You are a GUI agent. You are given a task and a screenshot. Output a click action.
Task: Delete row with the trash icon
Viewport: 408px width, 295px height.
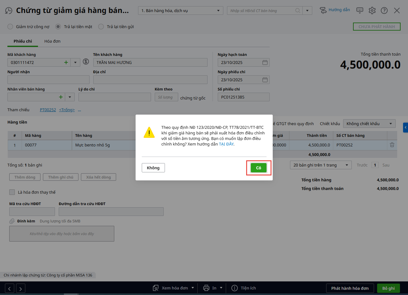coord(392,145)
